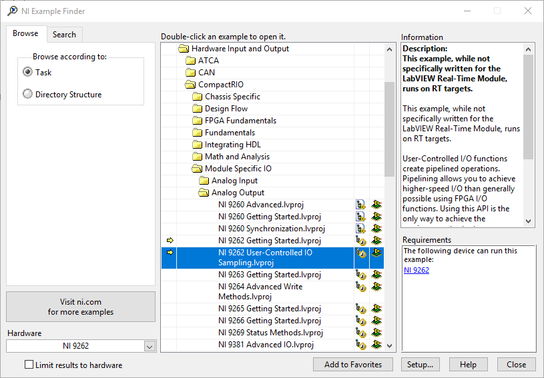Screen dimensions: 544x378
Task: Expand the Integrating HDL folder
Action: point(197,145)
